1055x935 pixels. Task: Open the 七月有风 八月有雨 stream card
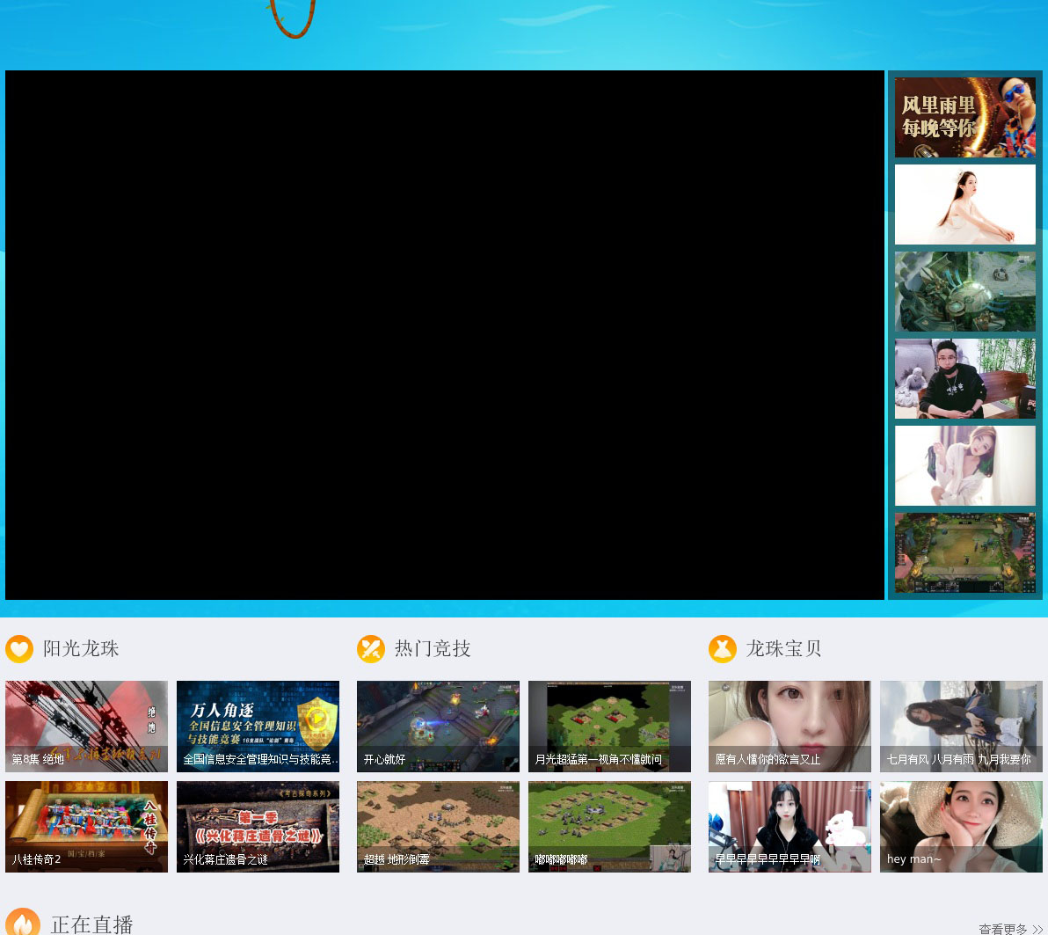(961, 727)
